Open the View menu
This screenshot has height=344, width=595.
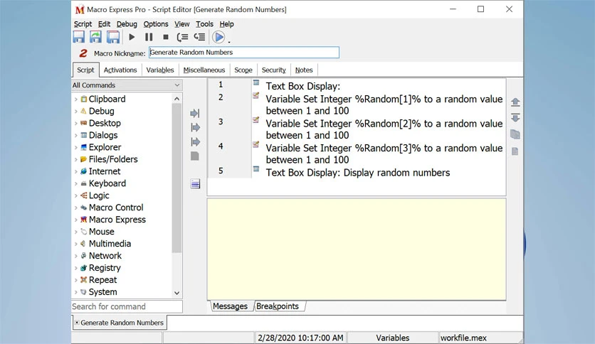point(181,24)
